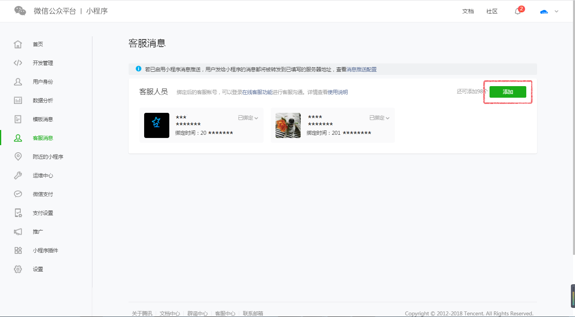
Task: Open the 首页 home icon in sidebar
Action: (18, 44)
